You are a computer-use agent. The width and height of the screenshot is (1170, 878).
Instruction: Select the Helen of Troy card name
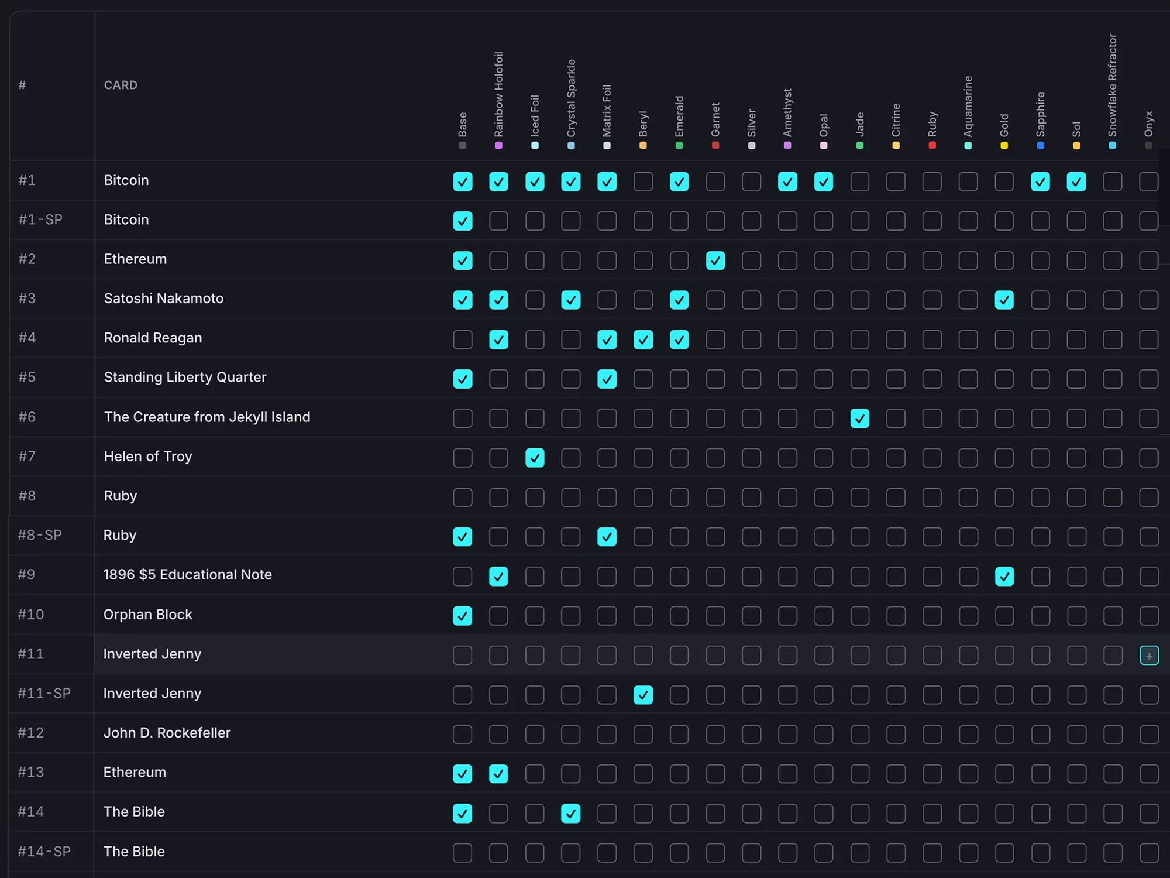click(x=148, y=456)
